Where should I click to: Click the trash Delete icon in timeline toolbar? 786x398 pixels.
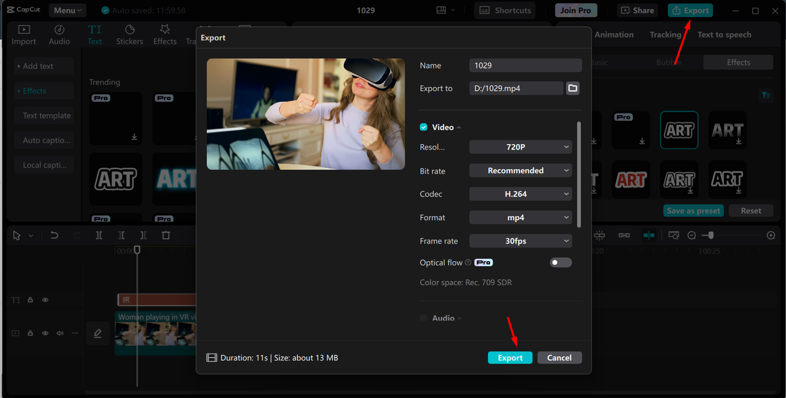tap(166, 235)
